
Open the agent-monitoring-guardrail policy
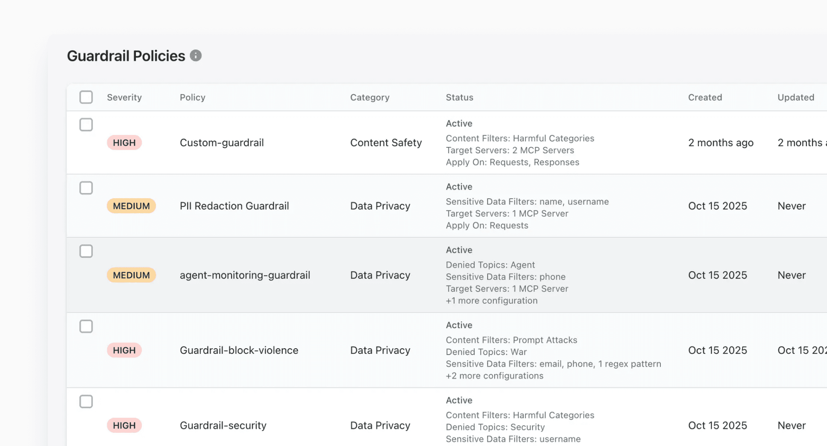pyautogui.click(x=245, y=275)
